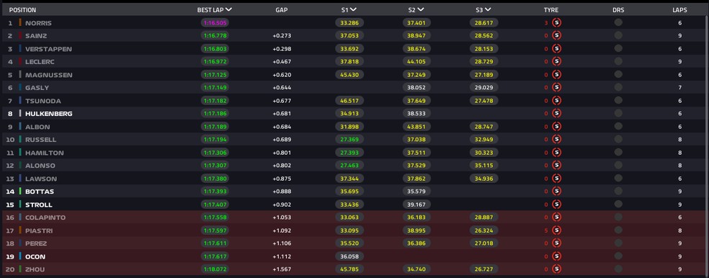Click Magnussen's soft tyre icon
709x278 pixels.
tap(557, 75)
